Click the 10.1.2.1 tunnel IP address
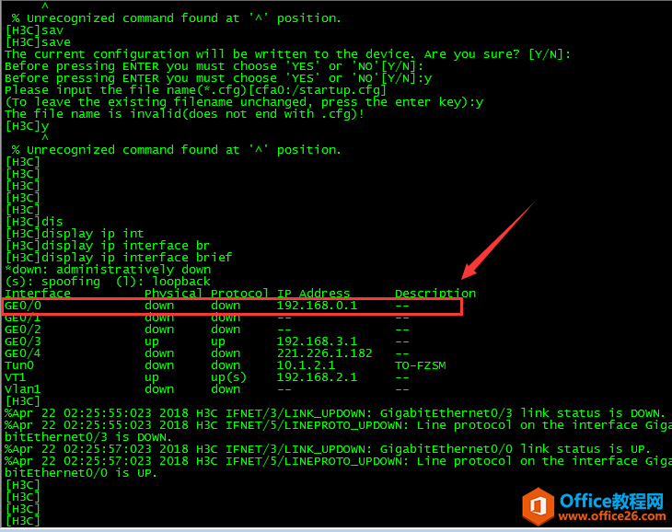Image resolution: width=672 pixels, height=532 pixels. (x=306, y=365)
